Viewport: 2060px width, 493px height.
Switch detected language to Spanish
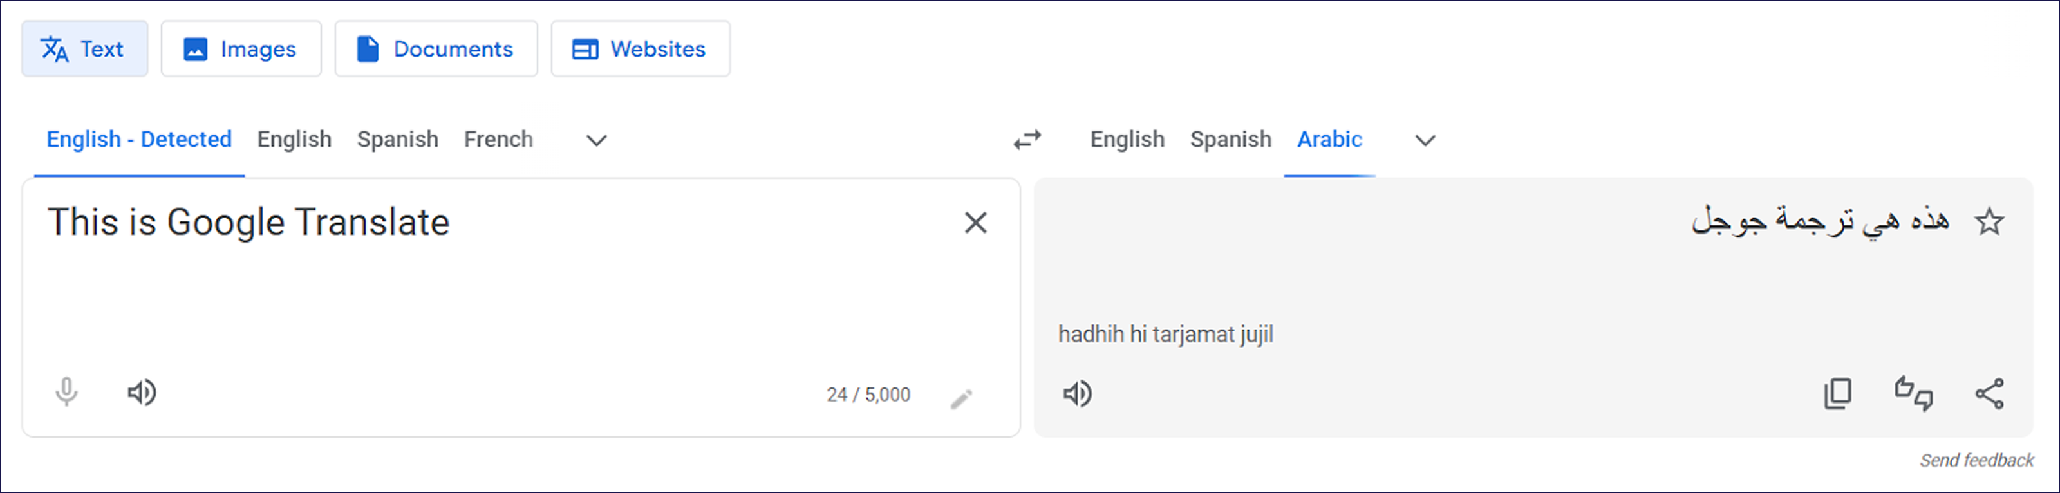point(397,139)
